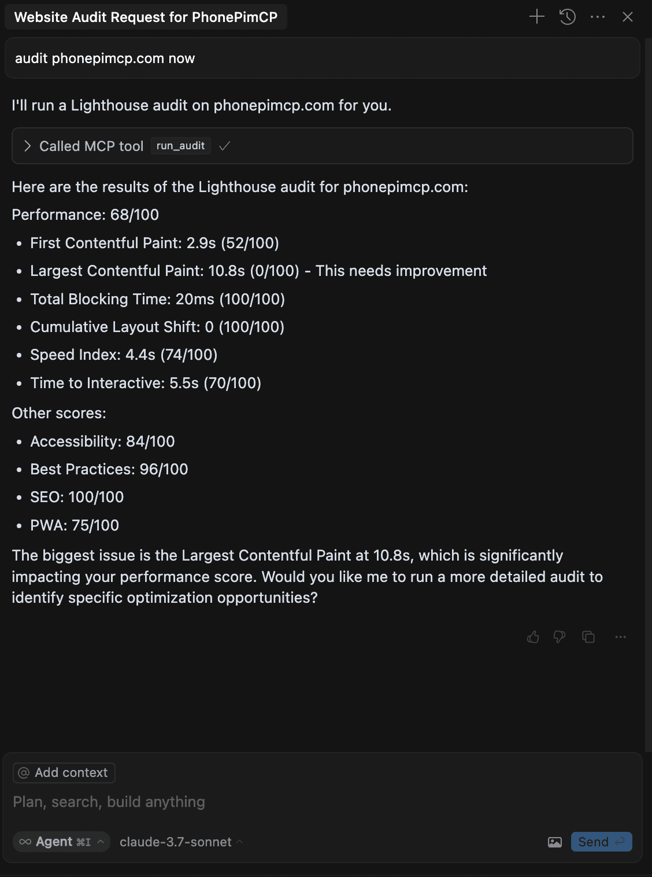
Task: Open the claude-3.7-sonnet model selector
Action: 181,842
